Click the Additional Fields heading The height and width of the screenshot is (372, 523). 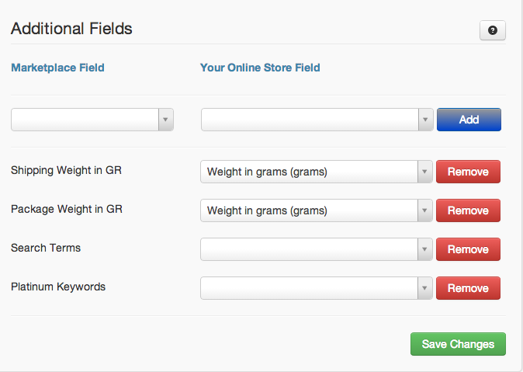(x=71, y=29)
